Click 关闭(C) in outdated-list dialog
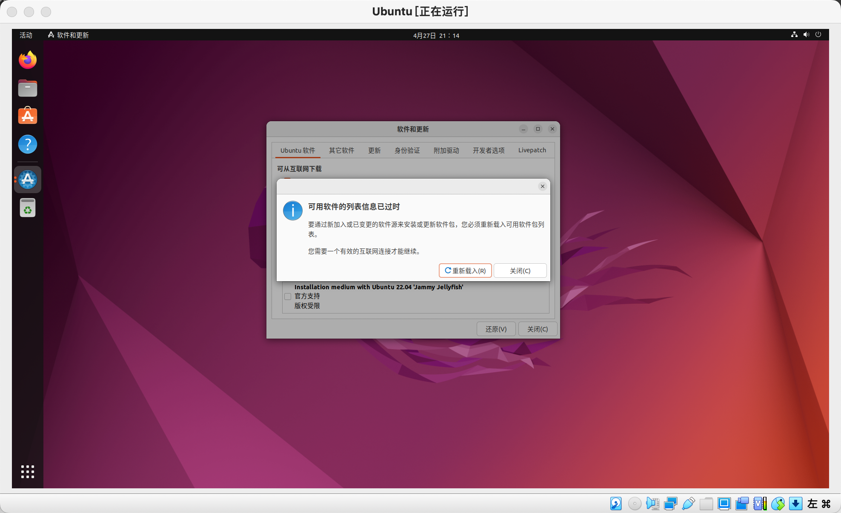Viewport: 841px width, 513px height. tap(520, 271)
